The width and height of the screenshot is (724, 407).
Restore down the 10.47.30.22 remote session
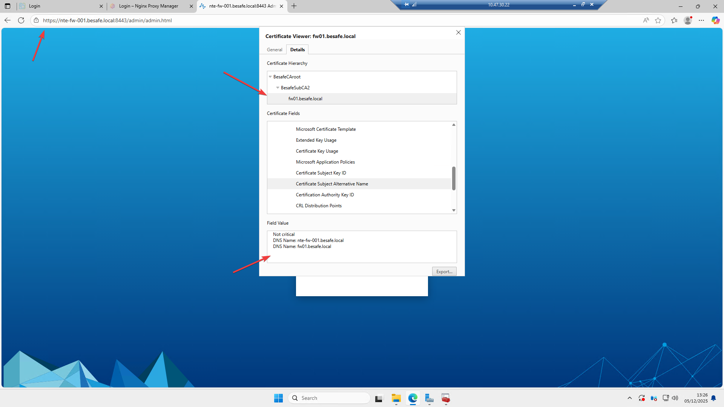[x=583, y=5]
